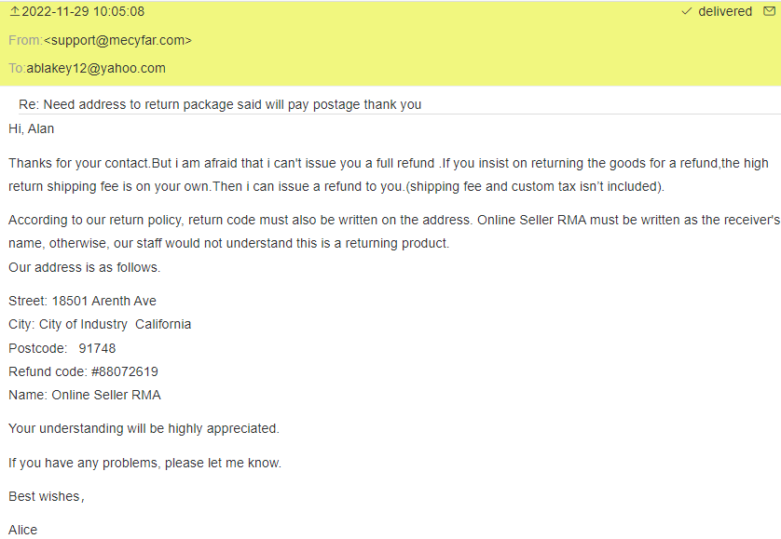Click the "Hi, Alan" greeting line
The image size is (781, 539).
tap(33, 128)
